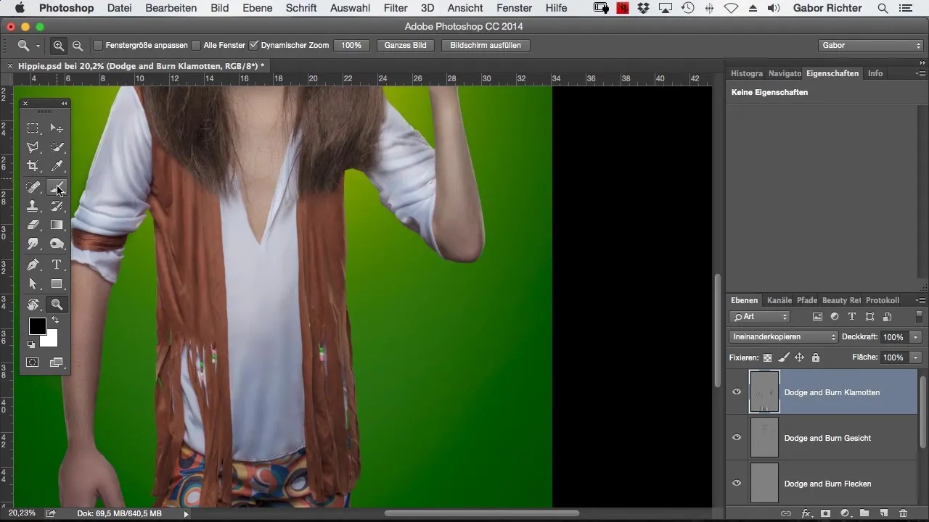Click the zoom out magnifier option
Image resolution: width=929 pixels, height=522 pixels.
pos(77,45)
